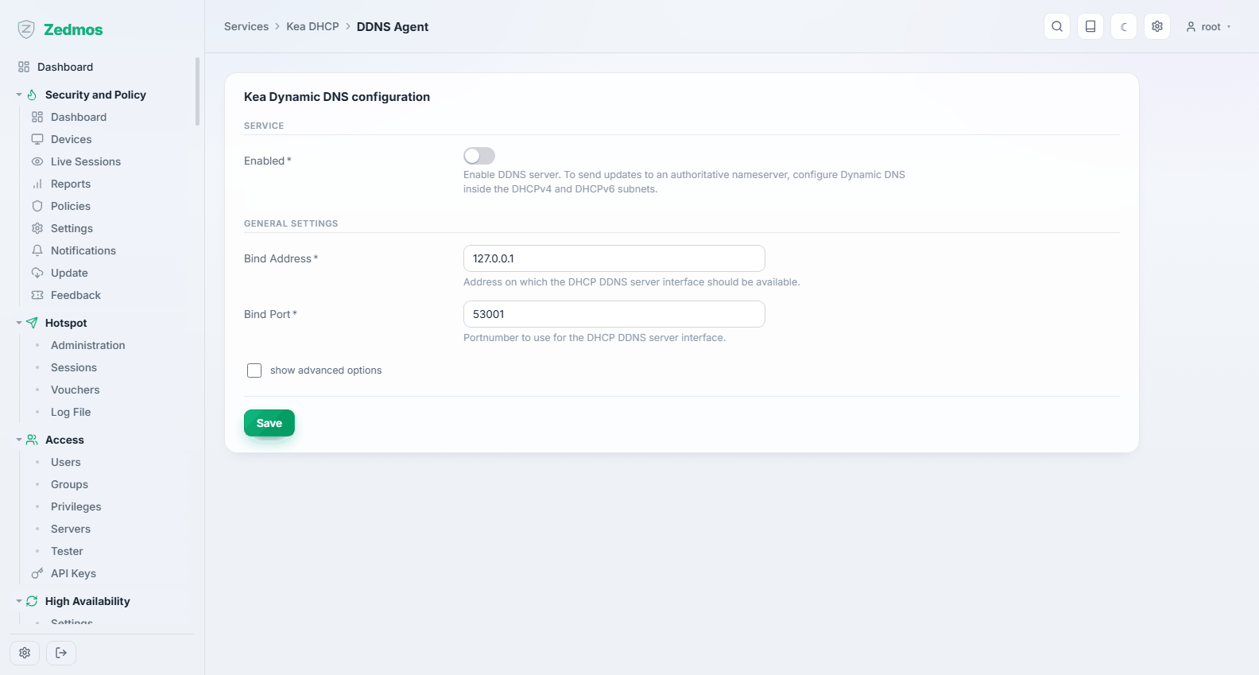Image resolution: width=1259 pixels, height=675 pixels.
Task: Open the Servers page link
Action: pos(71,529)
